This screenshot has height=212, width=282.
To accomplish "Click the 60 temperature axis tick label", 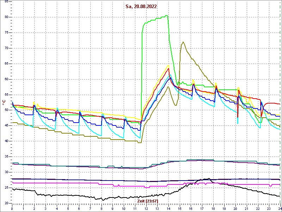I will pyautogui.click(x=6, y=79).
